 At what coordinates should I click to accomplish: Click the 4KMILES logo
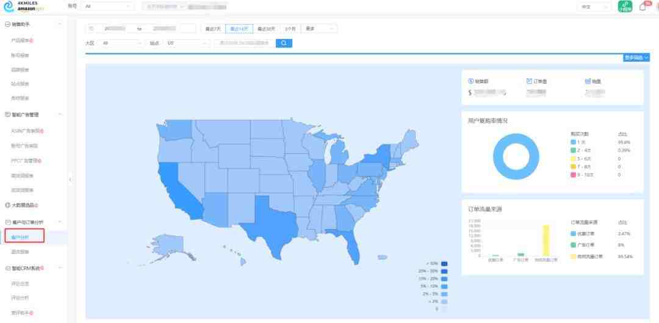[x=24, y=6]
